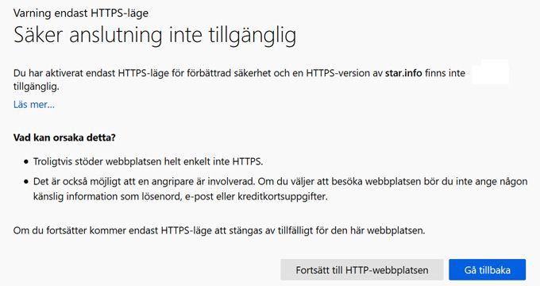Click 'tillgänglig.' on the description's second line

pos(37,87)
